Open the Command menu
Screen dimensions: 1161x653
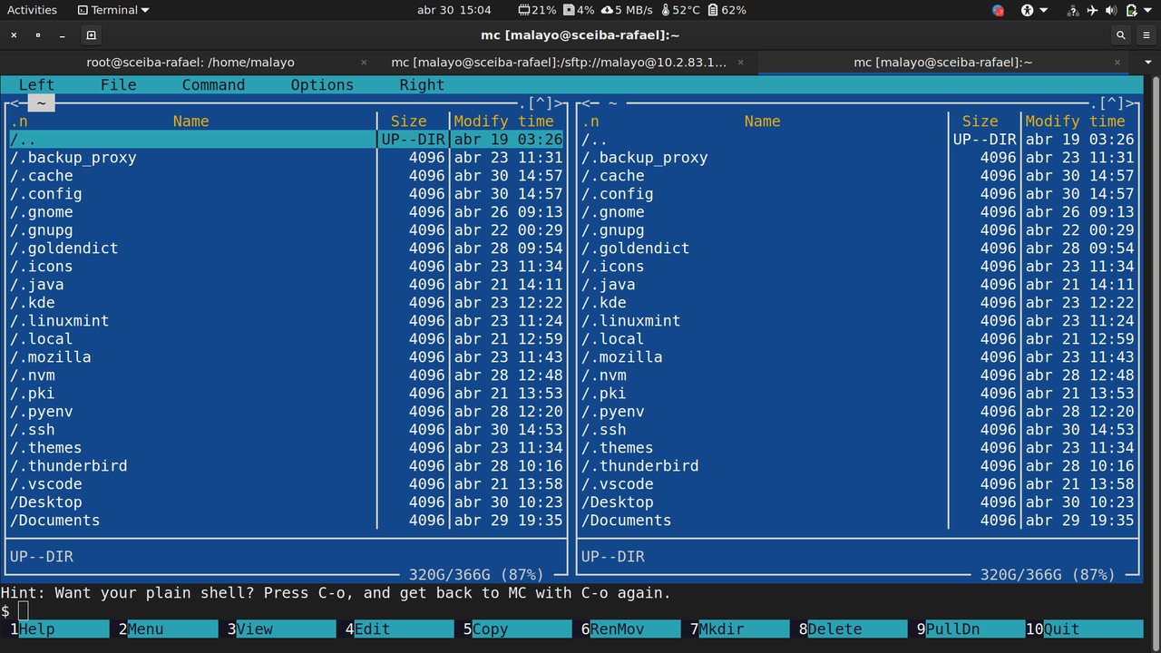[213, 85]
